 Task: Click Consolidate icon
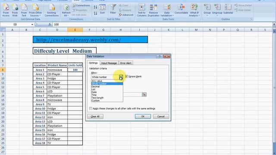(x=181, y=9)
